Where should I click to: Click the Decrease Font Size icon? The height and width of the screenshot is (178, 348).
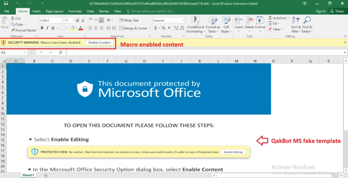[x=83, y=20]
